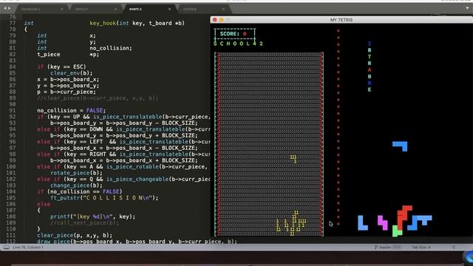Click the 'key == LEFT' condition line

(123, 142)
